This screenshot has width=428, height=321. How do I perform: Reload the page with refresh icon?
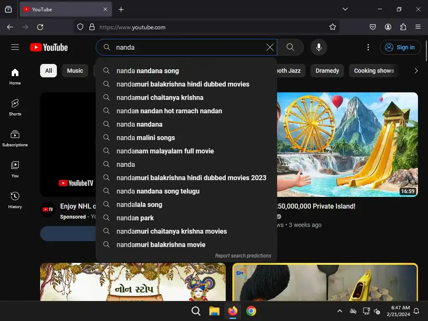pos(40,27)
